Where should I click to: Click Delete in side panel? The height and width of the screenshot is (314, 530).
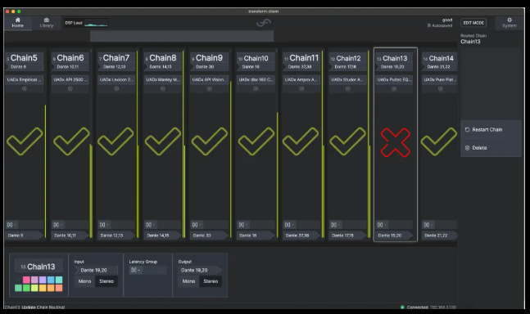[491, 148]
